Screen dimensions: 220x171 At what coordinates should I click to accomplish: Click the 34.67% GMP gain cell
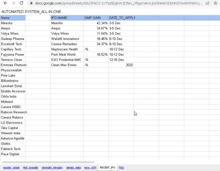coord(96,28)
